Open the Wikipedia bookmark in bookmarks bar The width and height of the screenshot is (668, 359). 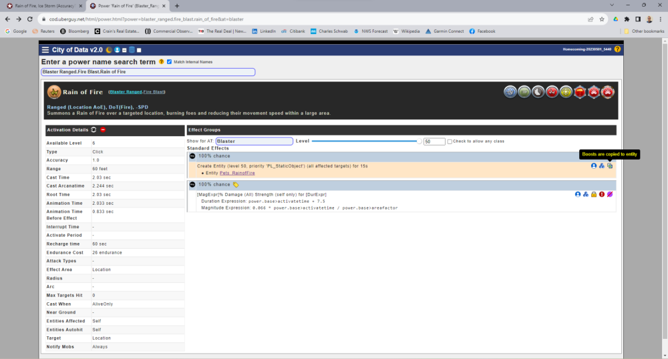pyautogui.click(x=406, y=31)
